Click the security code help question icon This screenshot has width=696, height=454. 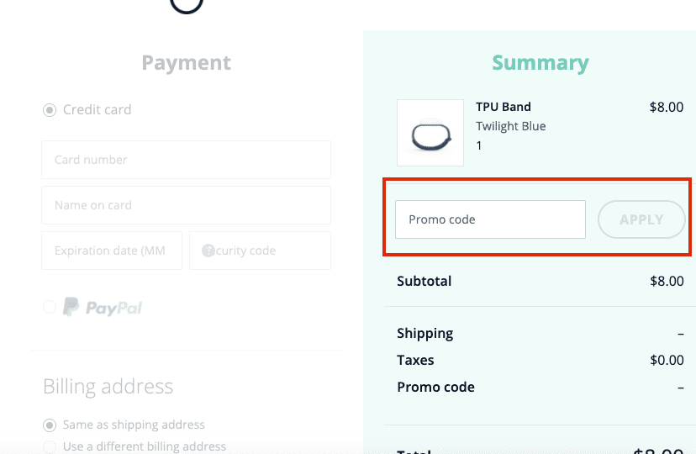point(208,251)
